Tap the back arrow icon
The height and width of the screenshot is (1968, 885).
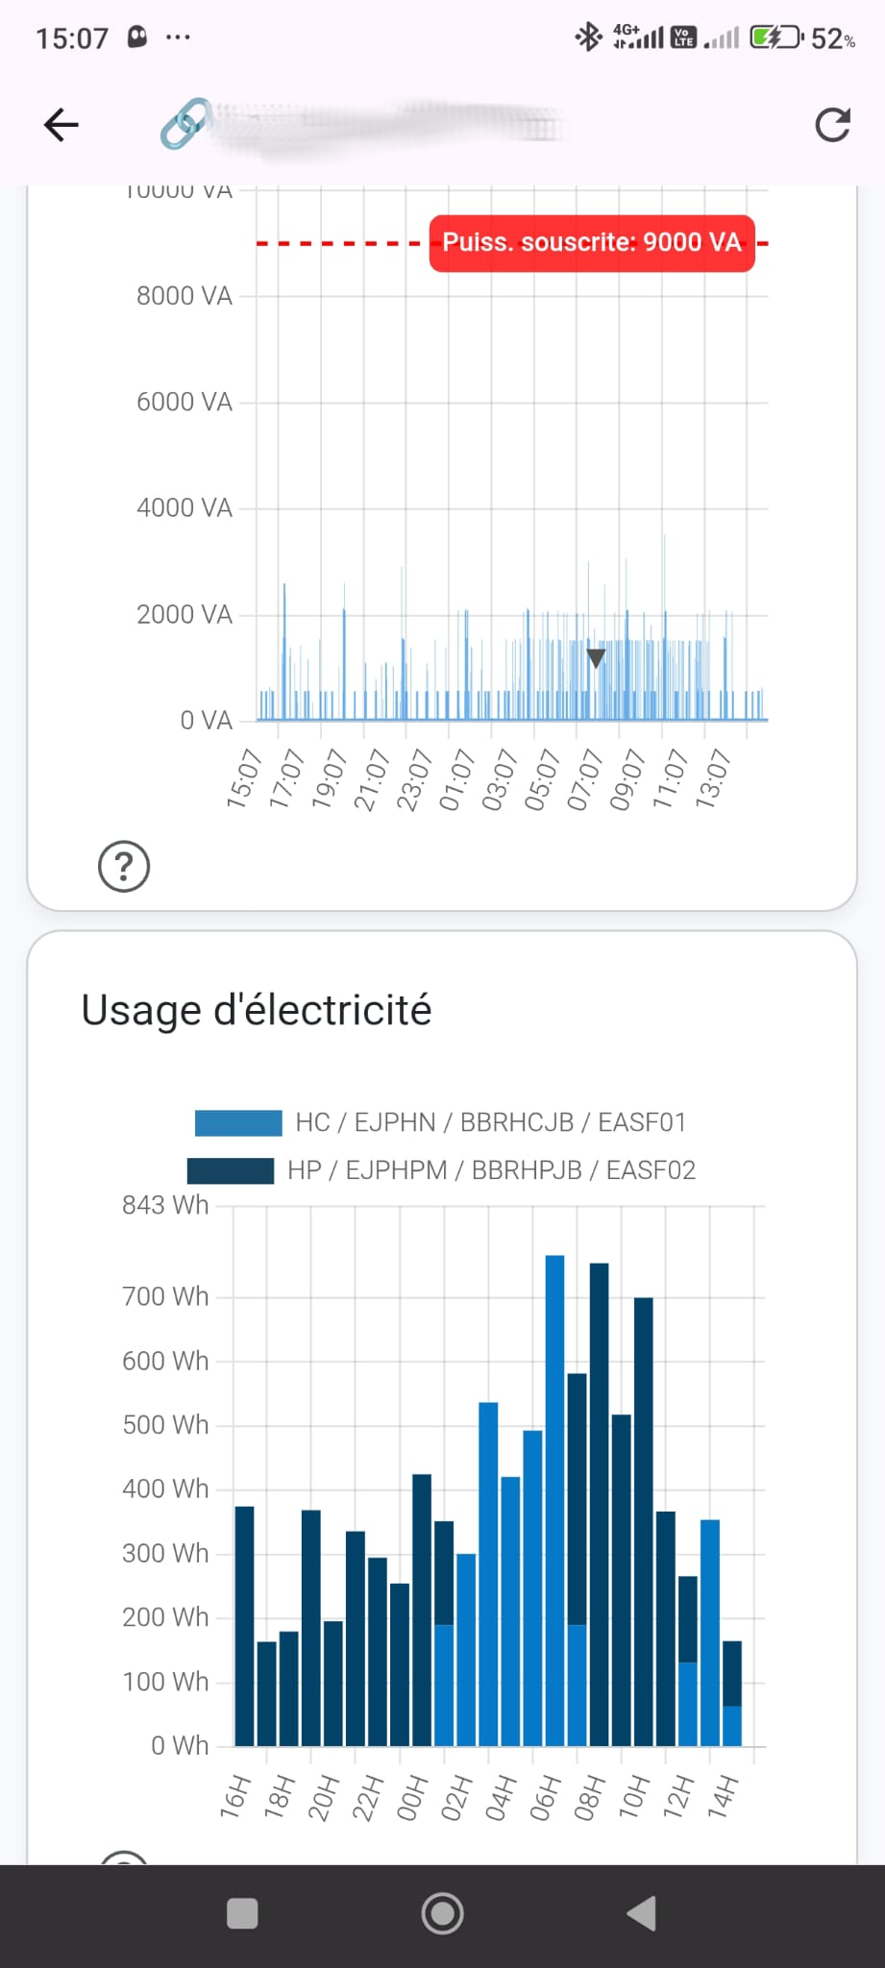(x=61, y=125)
